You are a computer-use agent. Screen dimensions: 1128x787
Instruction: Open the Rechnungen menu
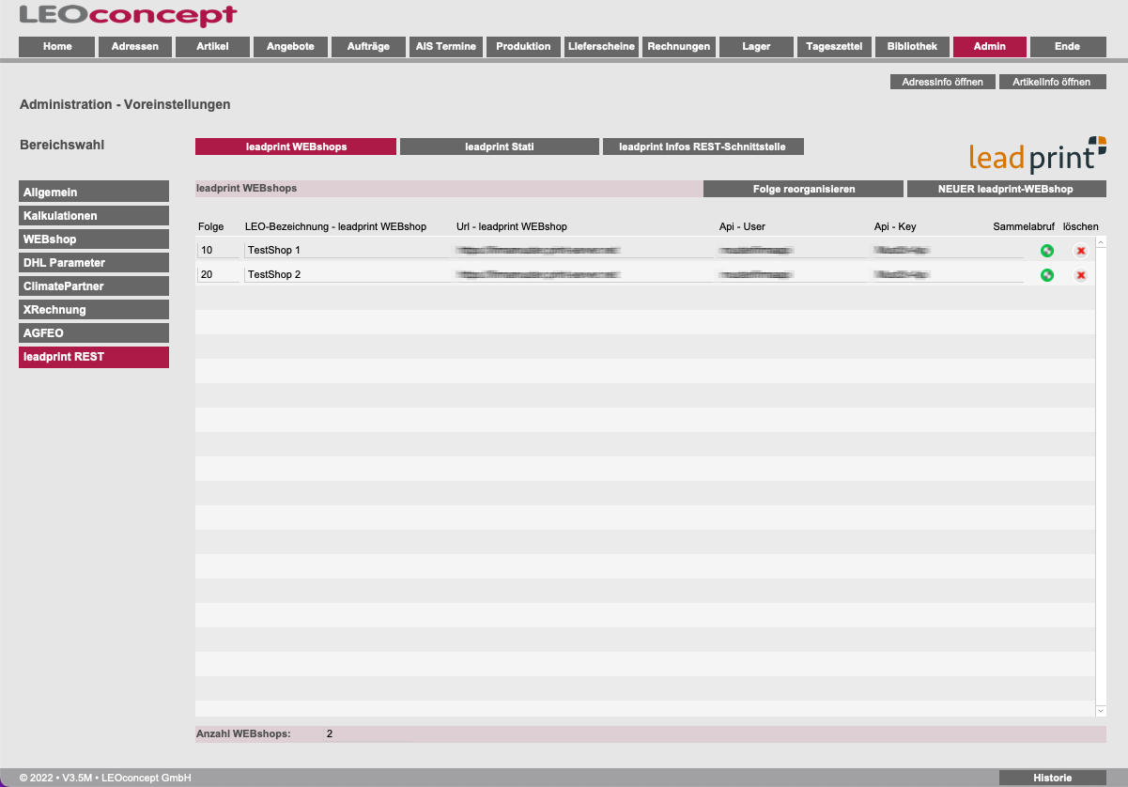pos(679,47)
